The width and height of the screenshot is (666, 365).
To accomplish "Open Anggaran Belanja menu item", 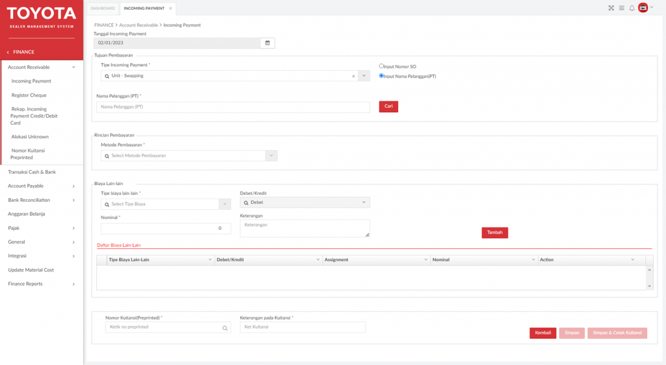I will tap(26, 214).
